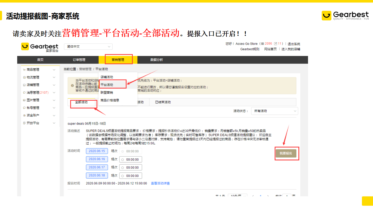Click the store icon beside 店铺管理
This screenshot has width=373, height=210.
click(24, 85)
